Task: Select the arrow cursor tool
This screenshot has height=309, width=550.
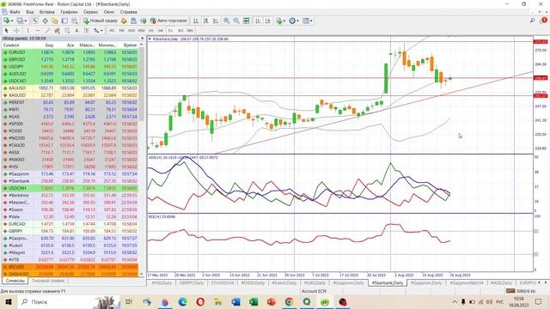Action: [6, 31]
